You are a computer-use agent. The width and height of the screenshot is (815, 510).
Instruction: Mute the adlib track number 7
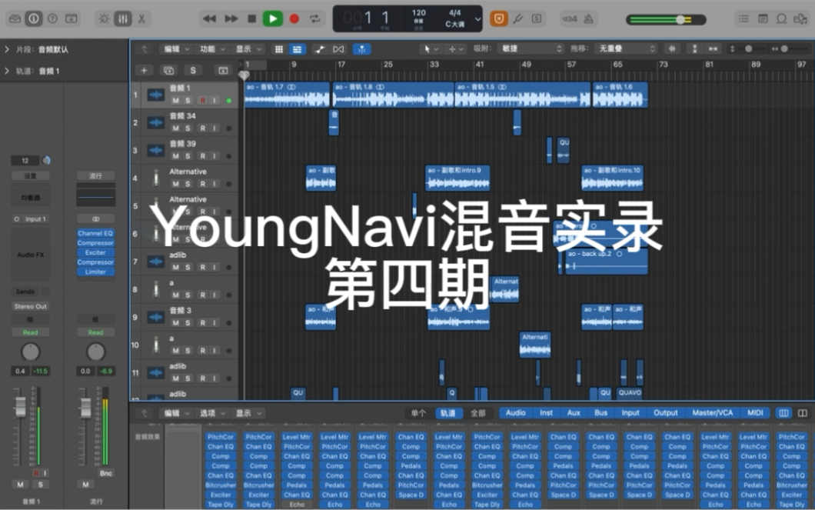tap(175, 267)
